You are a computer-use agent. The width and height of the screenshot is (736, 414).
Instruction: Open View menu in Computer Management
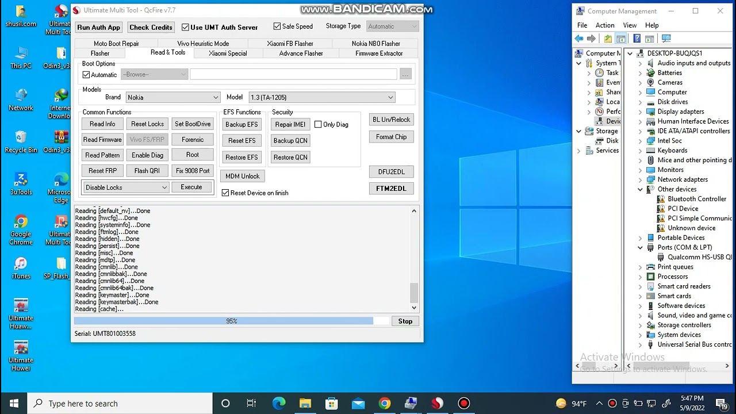[x=630, y=25]
